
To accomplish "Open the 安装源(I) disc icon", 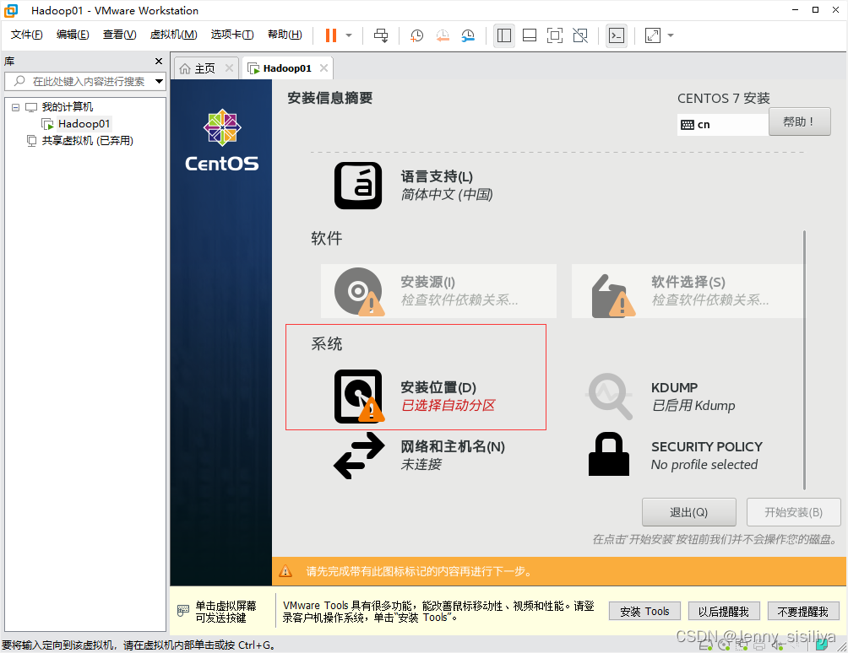I will 358,292.
